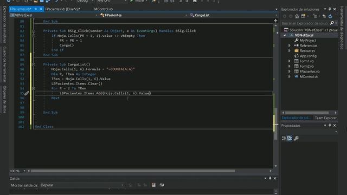Open the Propiedades window options dropdown arrow

click(325, 125)
